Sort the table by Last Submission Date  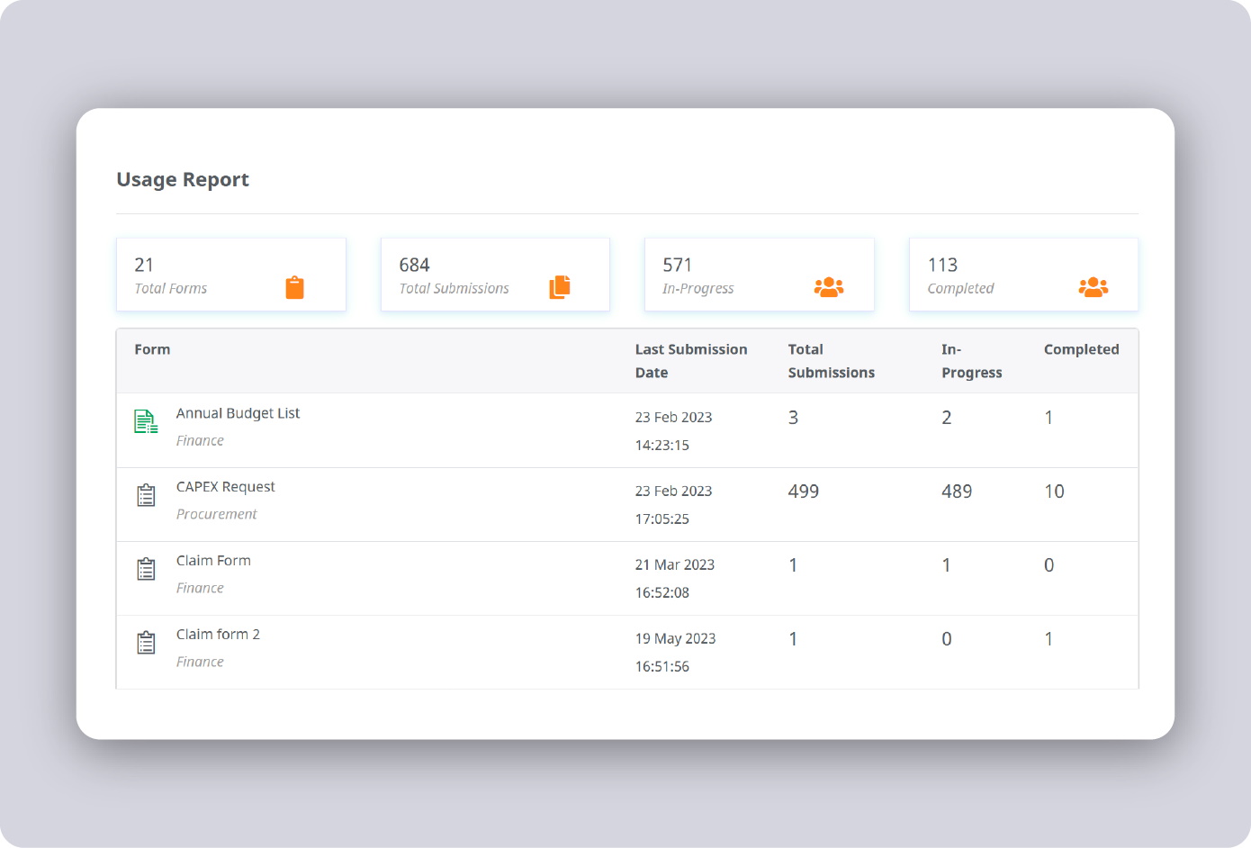click(x=691, y=360)
